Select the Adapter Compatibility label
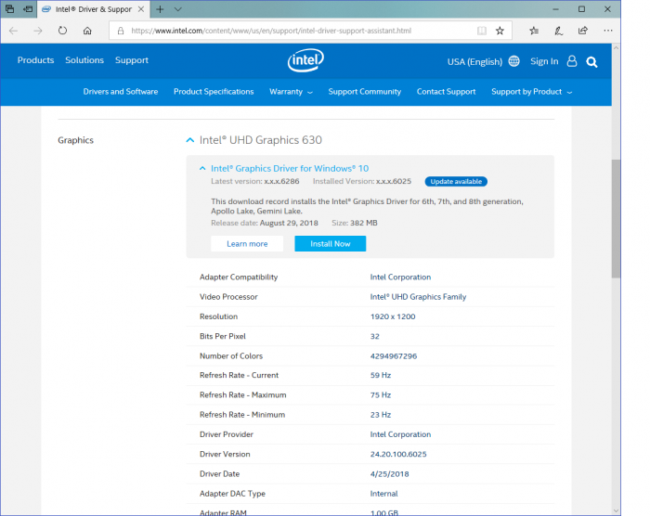This screenshot has height=516, width=650. pyautogui.click(x=239, y=277)
